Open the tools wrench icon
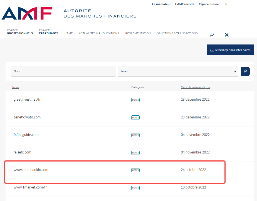 (x=226, y=35)
